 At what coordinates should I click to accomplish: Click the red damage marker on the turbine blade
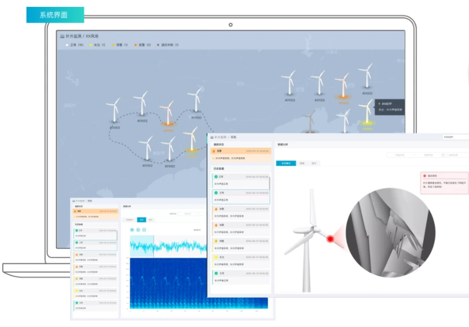[330, 239]
